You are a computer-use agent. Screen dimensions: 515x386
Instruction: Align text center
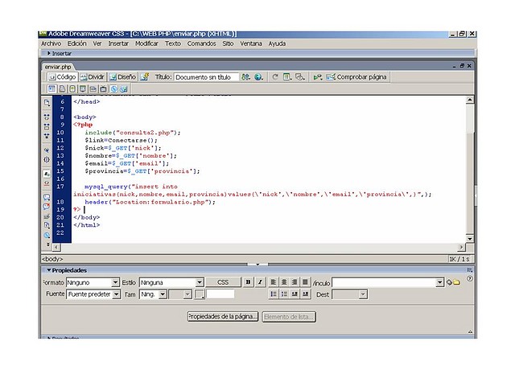pos(284,282)
